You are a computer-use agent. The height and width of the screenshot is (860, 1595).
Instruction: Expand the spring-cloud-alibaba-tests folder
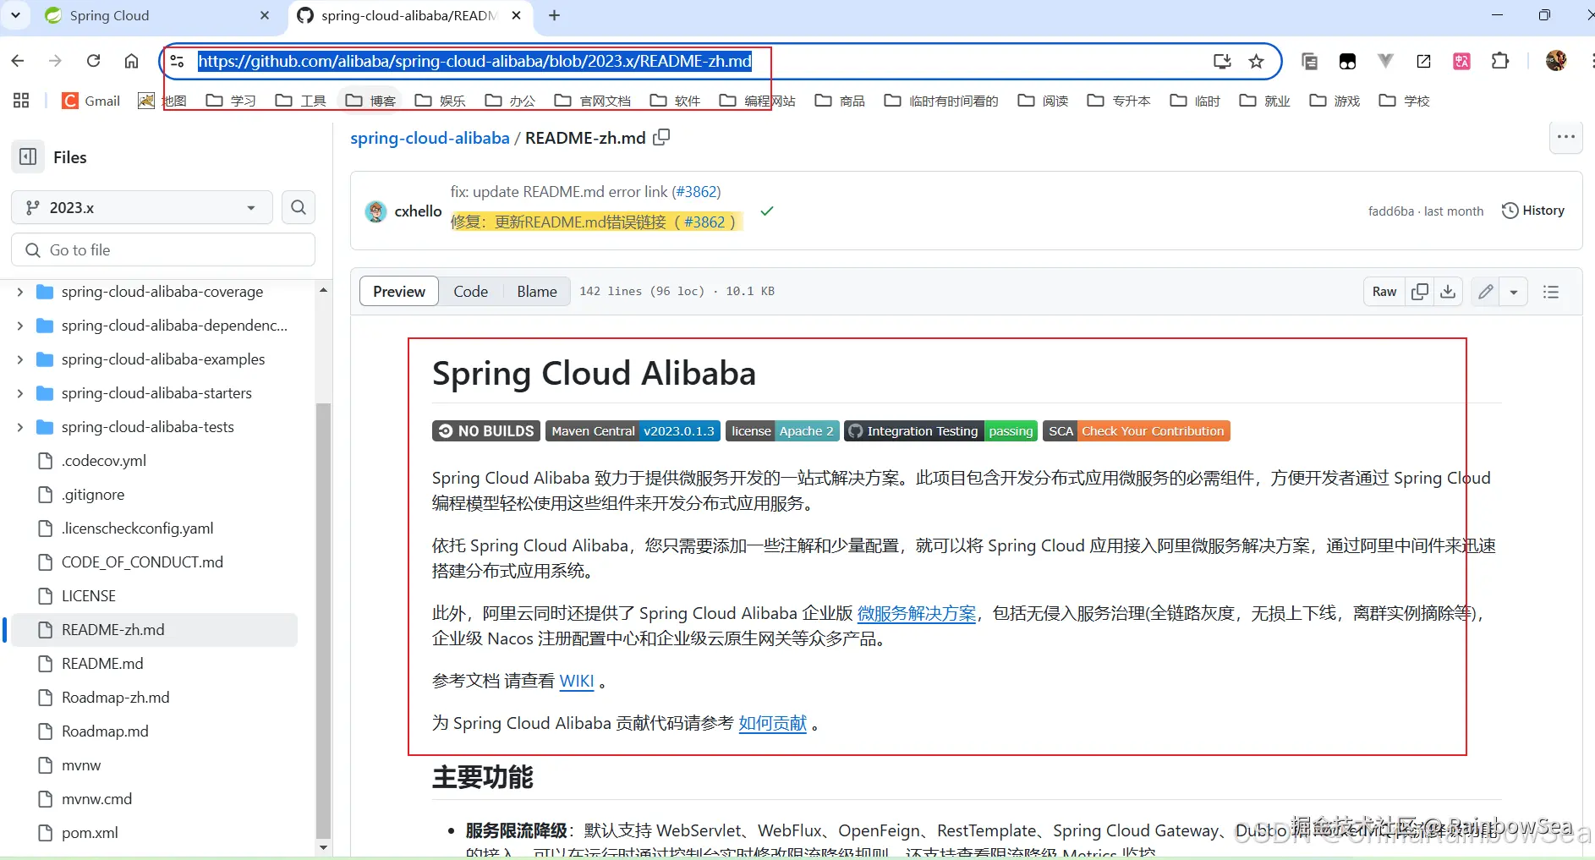coord(20,427)
